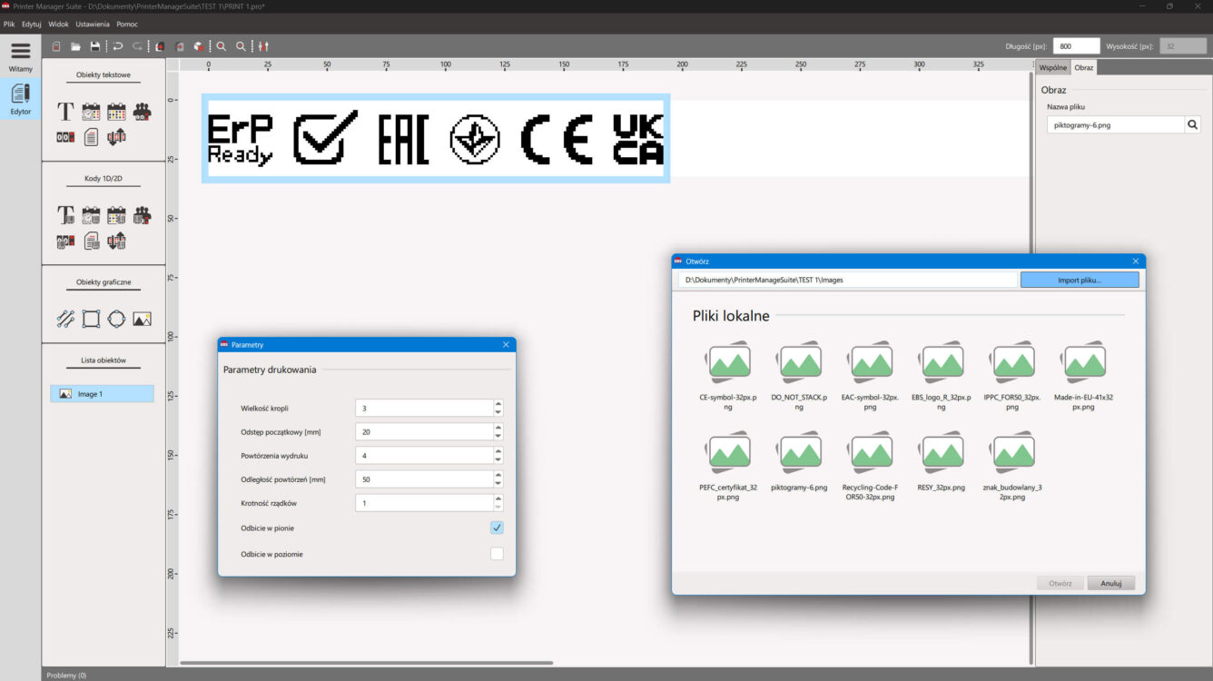Image resolution: width=1213 pixels, height=681 pixels.
Task: Add barcode date-time clock icon under Kody 1D/2D
Action: coord(91,215)
